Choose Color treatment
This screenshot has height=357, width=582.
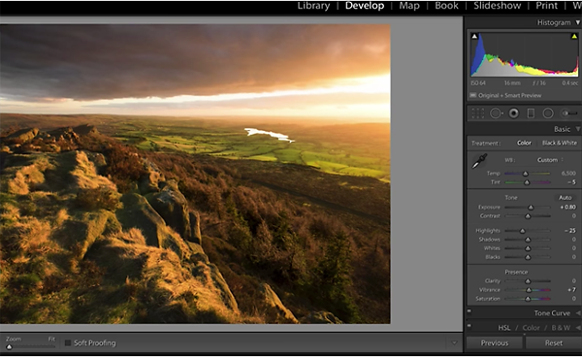(524, 143)
